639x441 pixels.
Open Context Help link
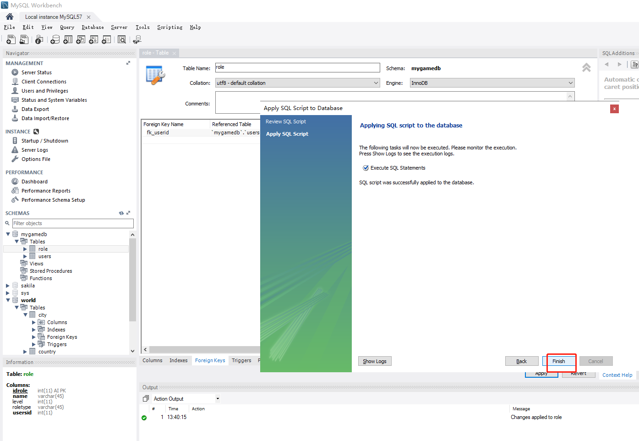(x=617, y=375)
